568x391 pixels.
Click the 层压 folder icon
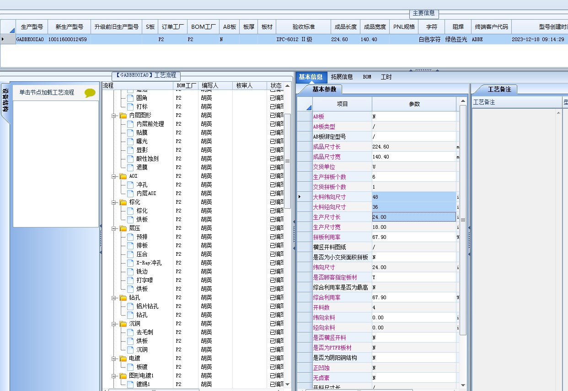tap(123, 228)
